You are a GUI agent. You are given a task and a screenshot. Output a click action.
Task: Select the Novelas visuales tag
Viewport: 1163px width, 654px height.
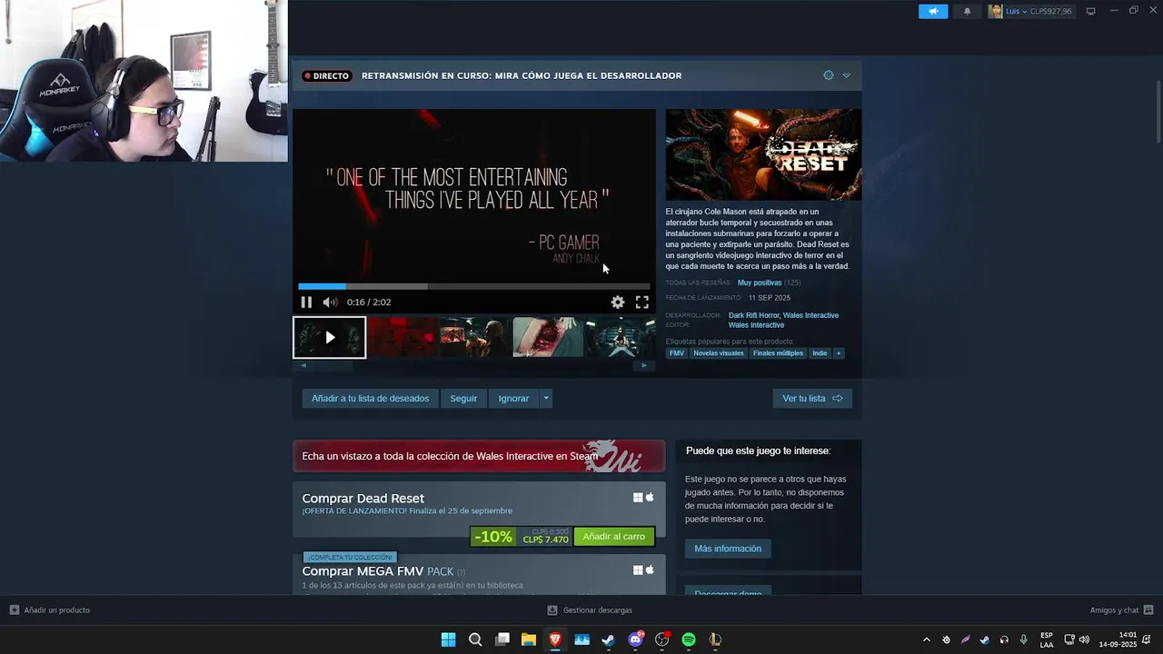click(719, 353)
